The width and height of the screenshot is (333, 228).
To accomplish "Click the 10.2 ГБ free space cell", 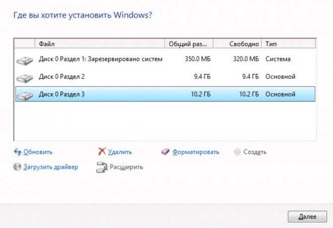I will pyautogui.click(x=249, y=94).
